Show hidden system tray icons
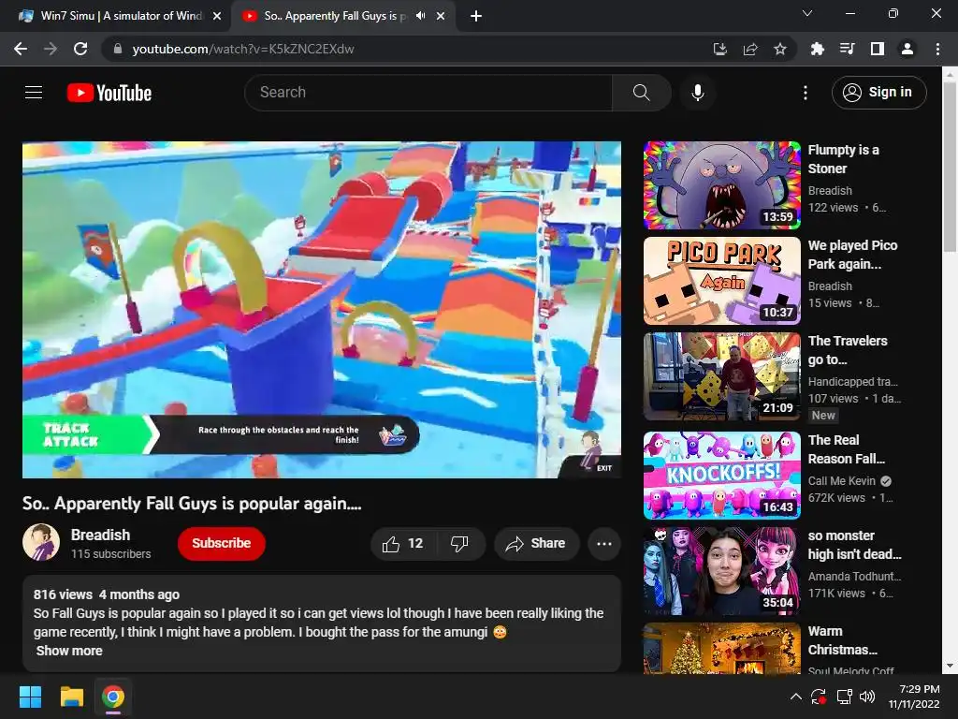958x719 pixels. point(795,697)
